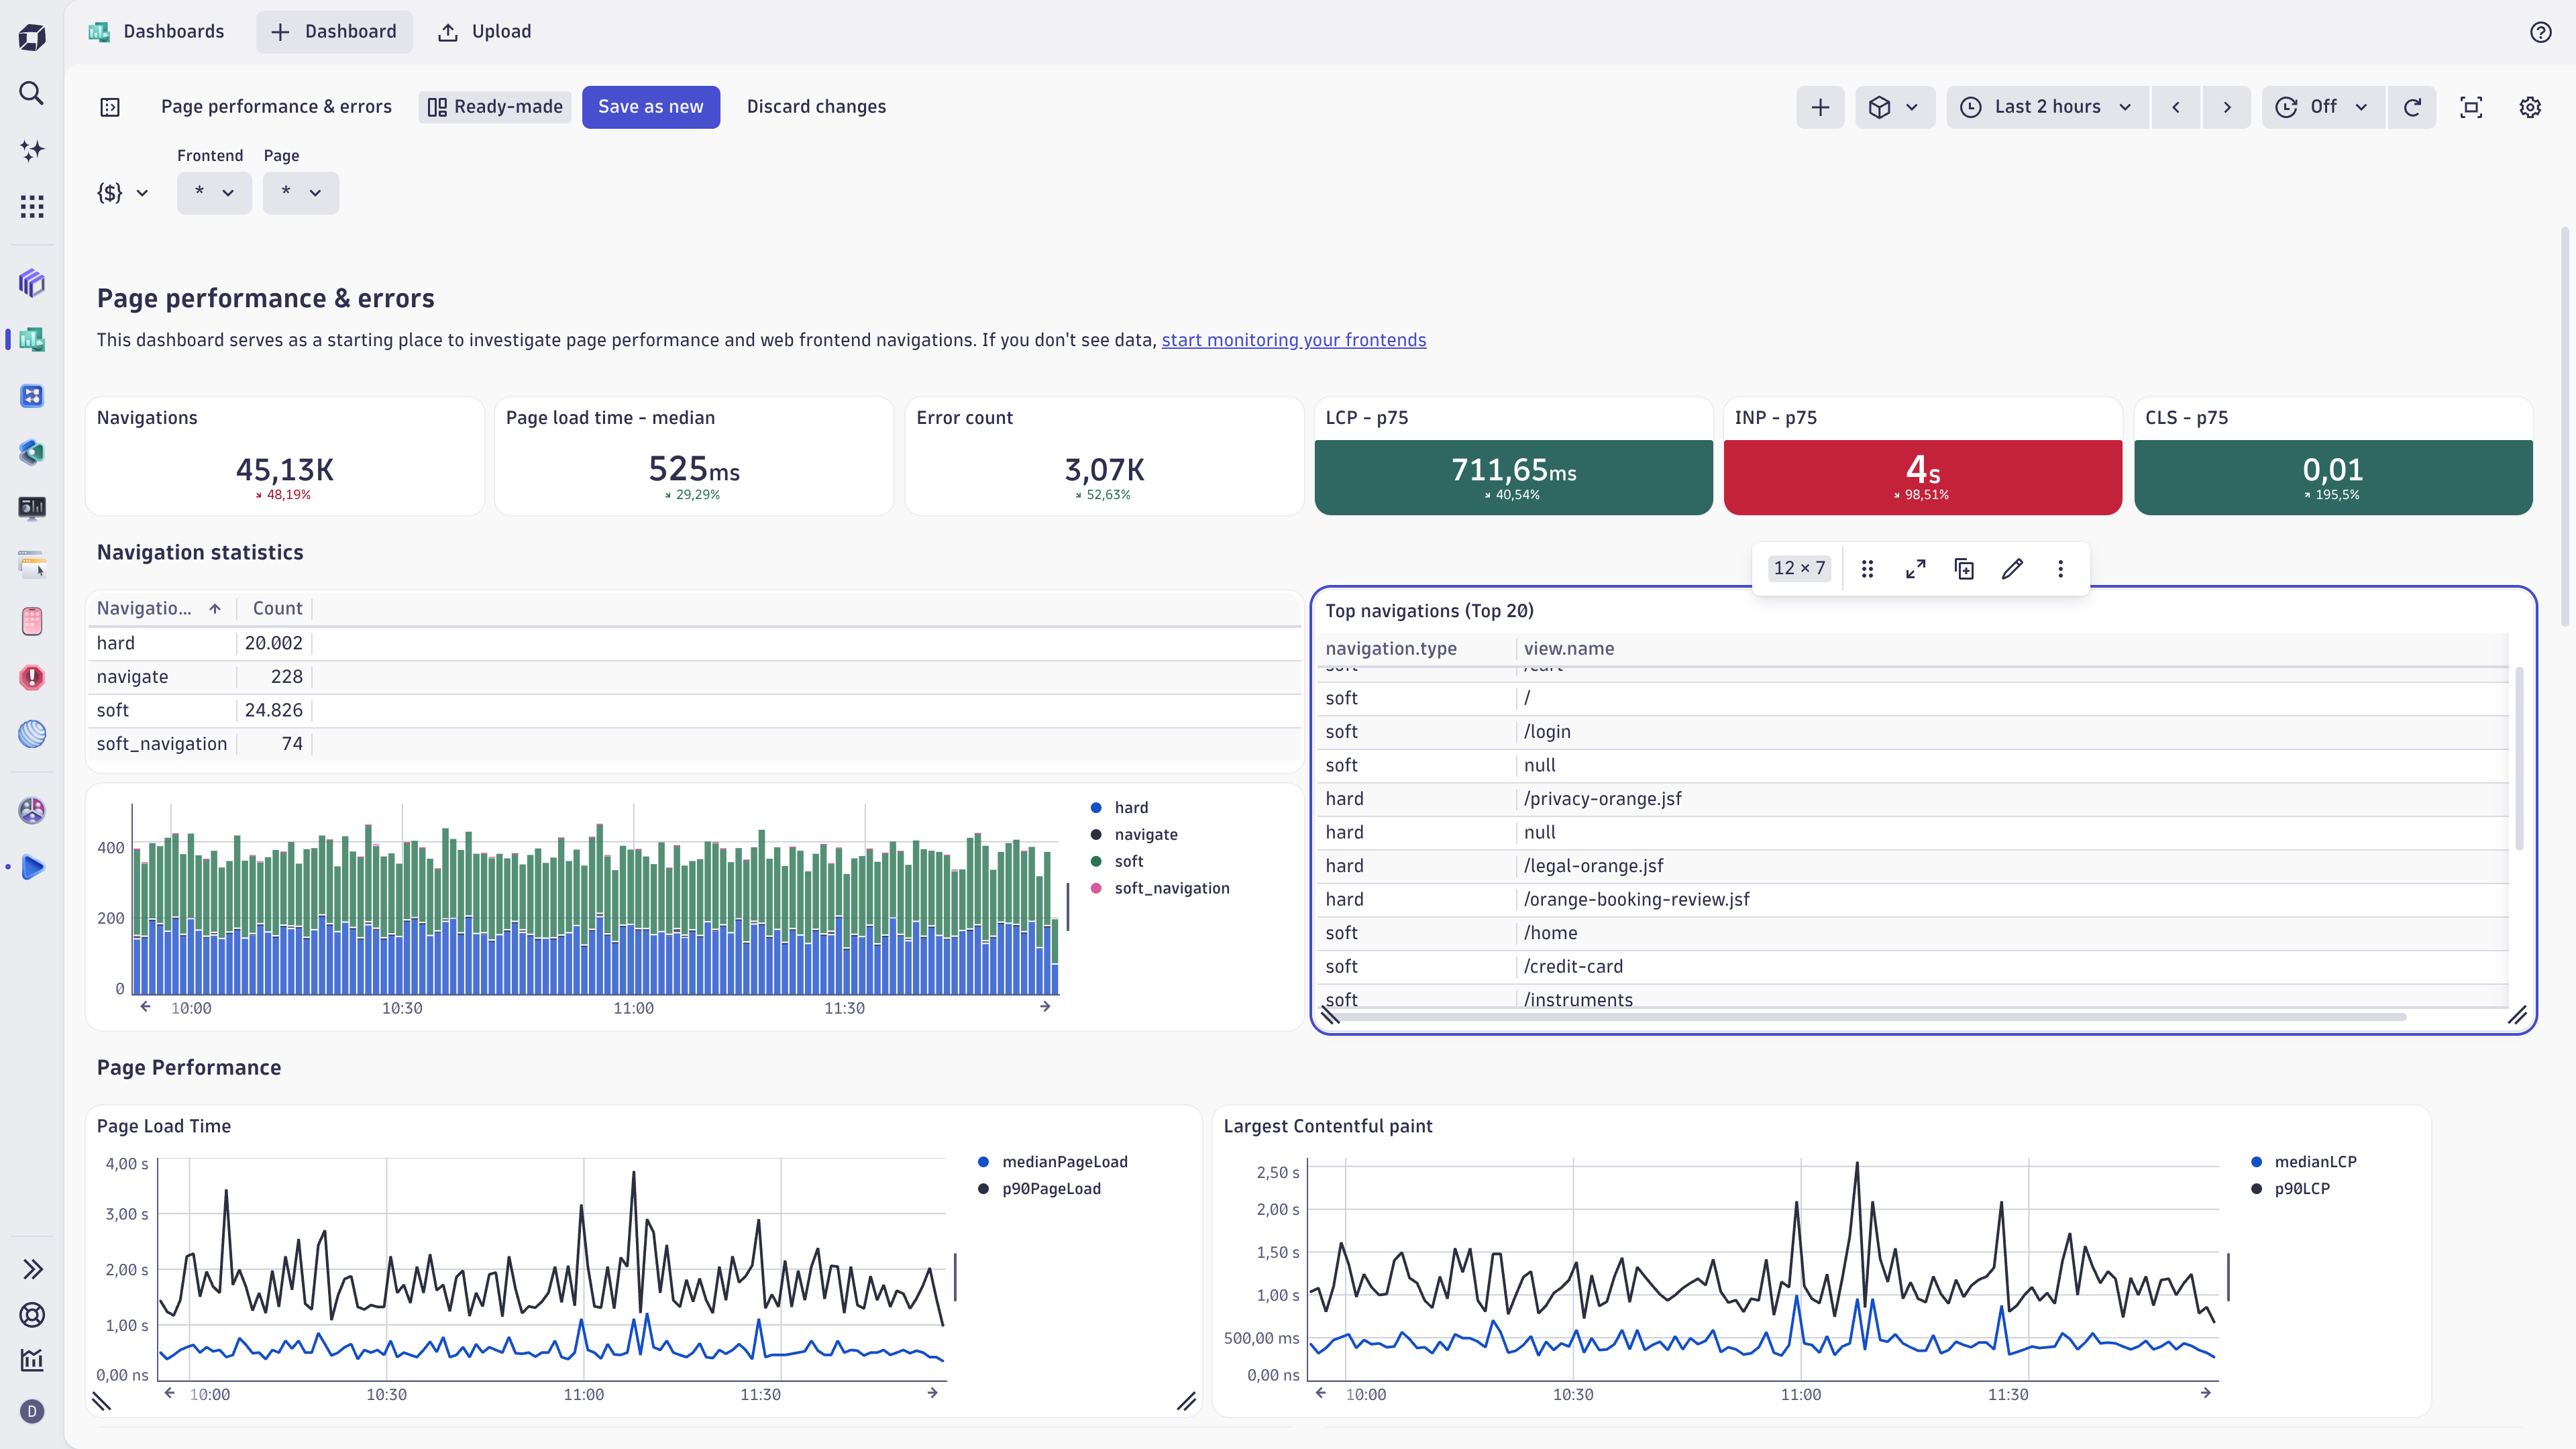Open start monitoring your frontends link
Viewport: 2576px width, 1449px height.
tap(1293, 340)
